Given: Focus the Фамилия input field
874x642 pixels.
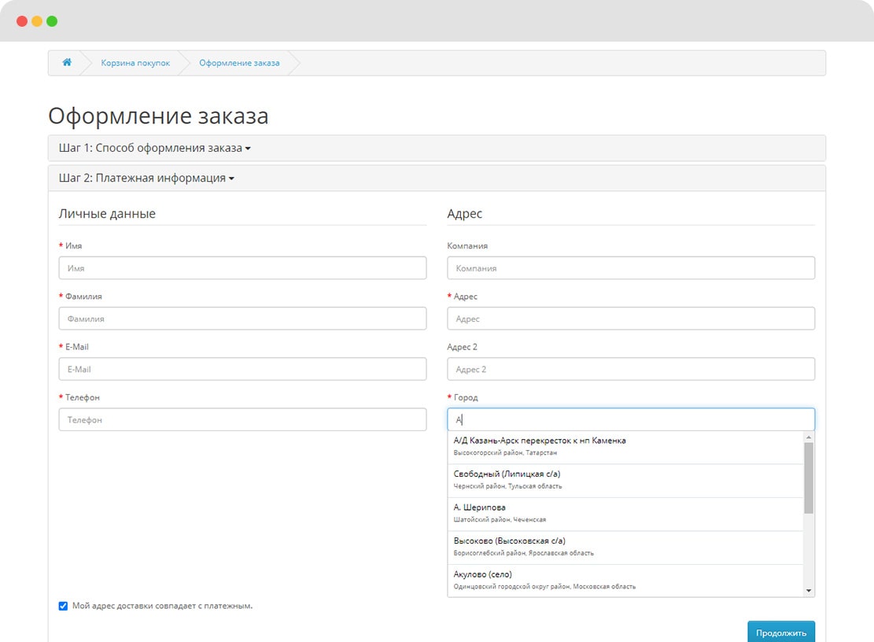Looking at the screenshot, I should coord(242,319).
